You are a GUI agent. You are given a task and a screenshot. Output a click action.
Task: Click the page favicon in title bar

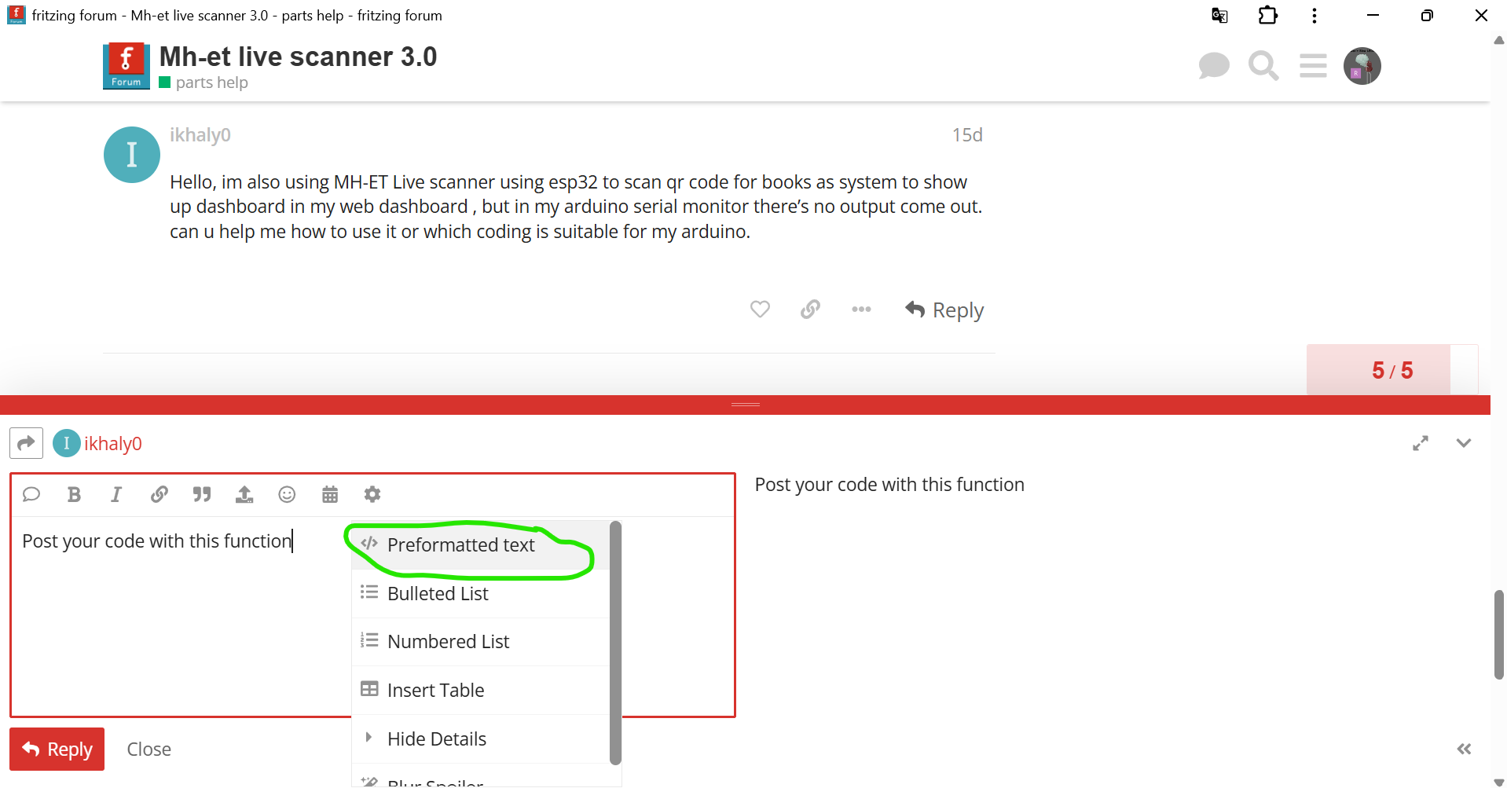(16, 15)
